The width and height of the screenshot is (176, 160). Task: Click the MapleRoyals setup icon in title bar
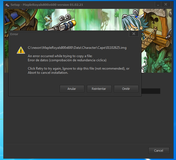click(x=7, y=5)
